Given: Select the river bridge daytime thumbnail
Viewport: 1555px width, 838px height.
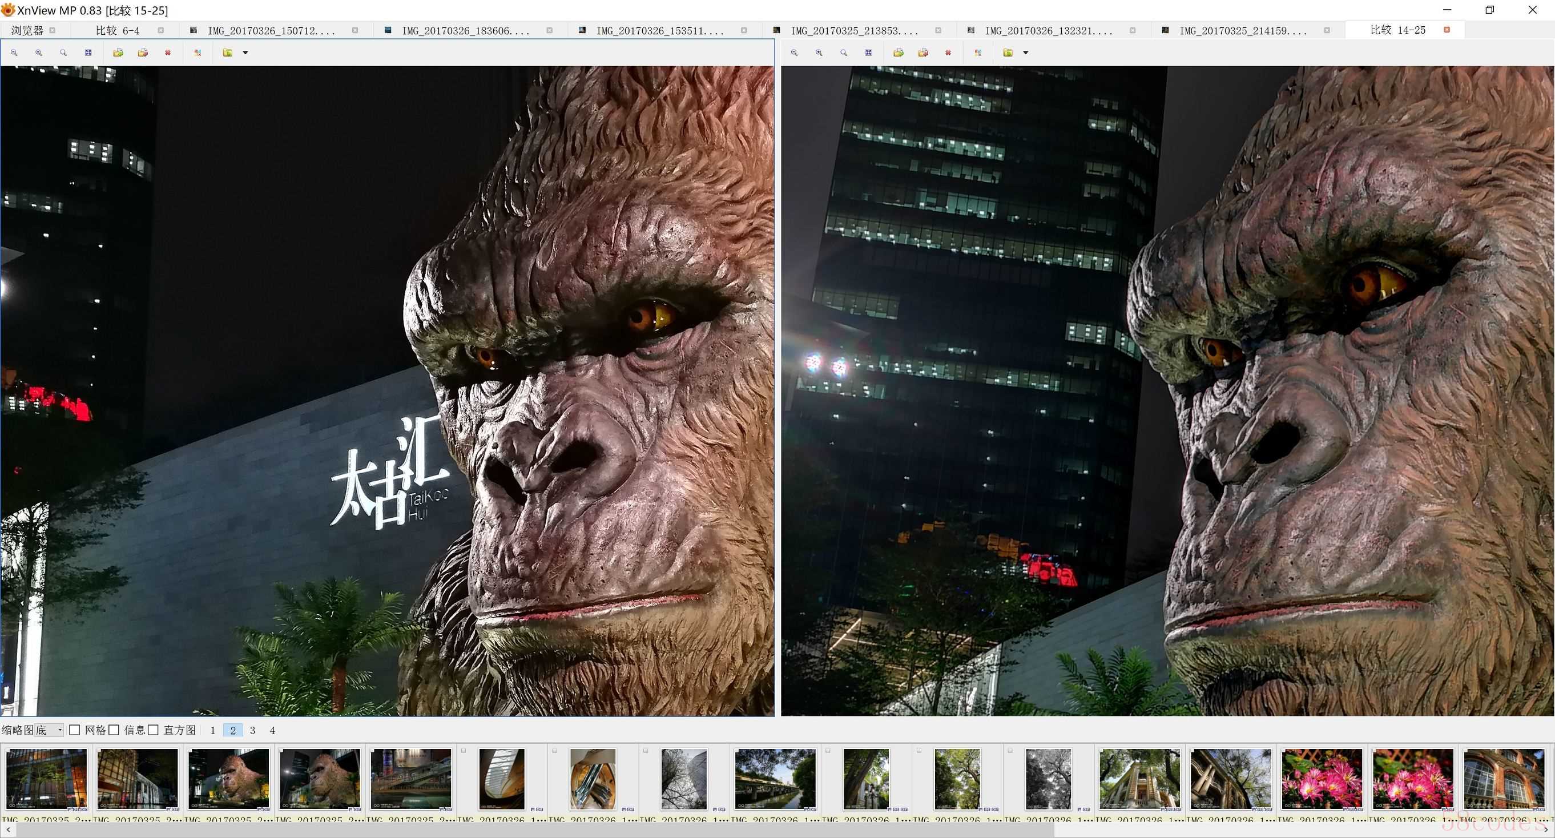Looking at the screenshot, I should pyautogui.click(x=776, y=779).
